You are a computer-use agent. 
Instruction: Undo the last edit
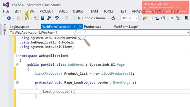pyautogui.click(x=57, y=18)
